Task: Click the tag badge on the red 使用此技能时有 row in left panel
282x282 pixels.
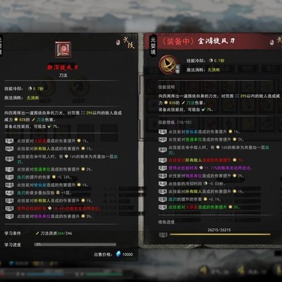Action: tap(9, 209)
